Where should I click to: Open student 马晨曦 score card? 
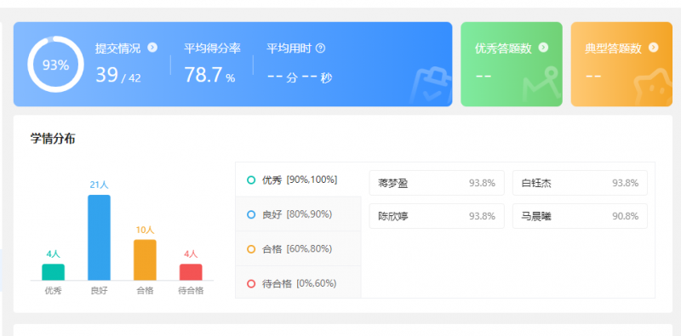pyautogui.click(x=580, y=216)
